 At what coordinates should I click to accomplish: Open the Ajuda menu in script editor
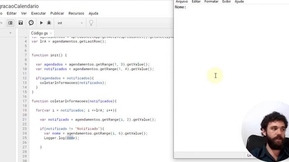93,13
